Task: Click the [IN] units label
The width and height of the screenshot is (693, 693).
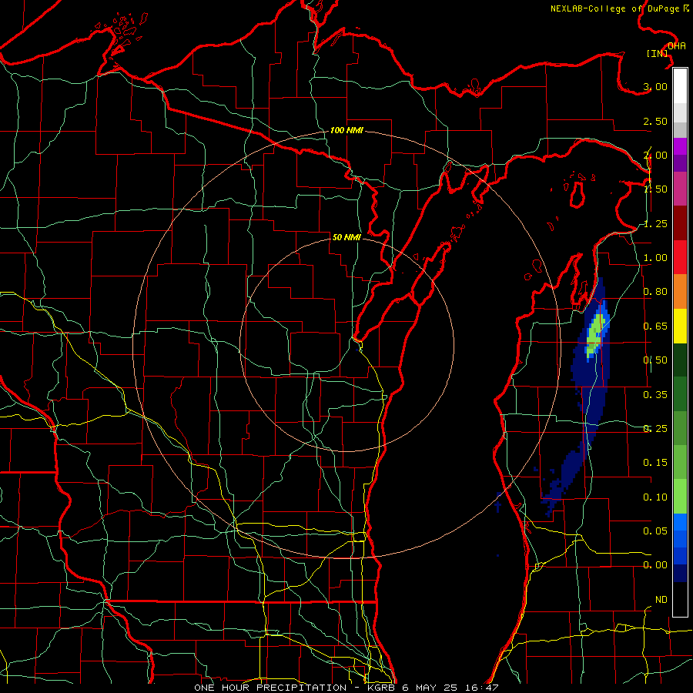Action: (x=658, y=53)
